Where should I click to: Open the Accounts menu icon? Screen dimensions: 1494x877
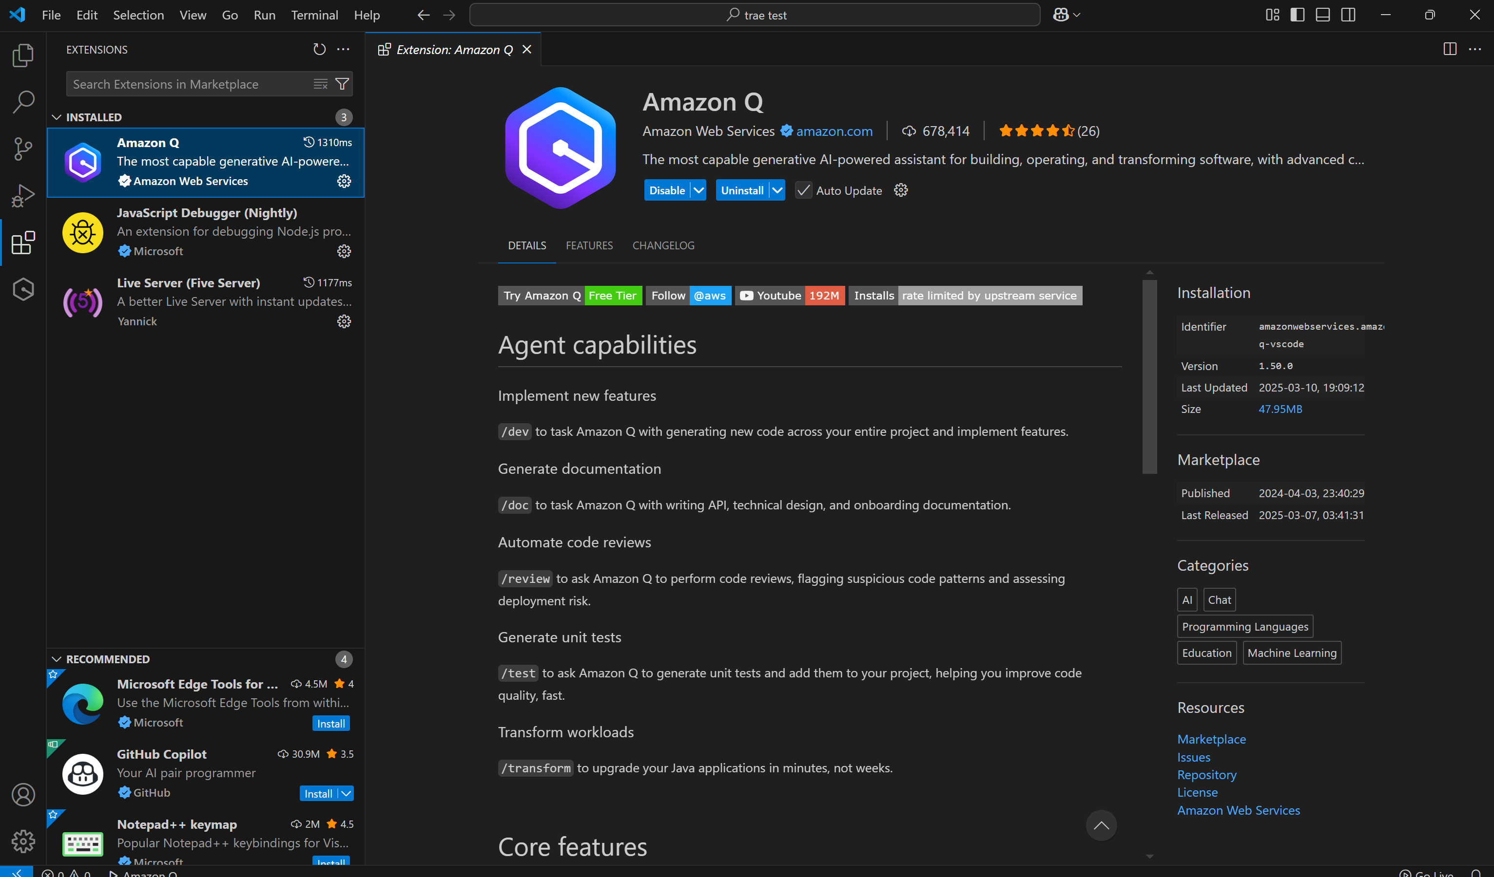point(23,795)
